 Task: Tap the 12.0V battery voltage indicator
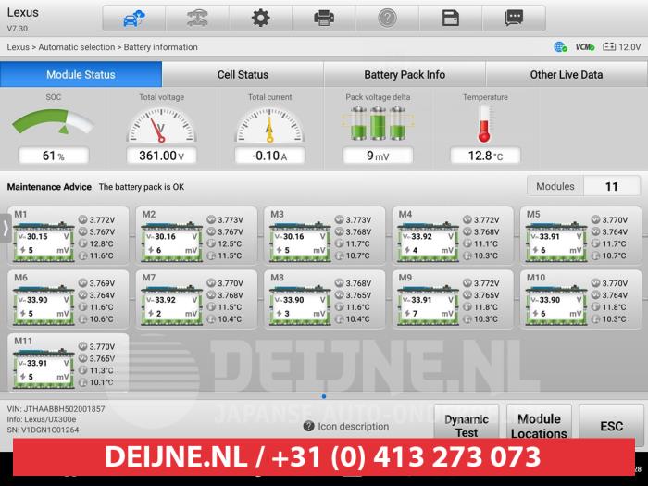(x=621, y=47)
